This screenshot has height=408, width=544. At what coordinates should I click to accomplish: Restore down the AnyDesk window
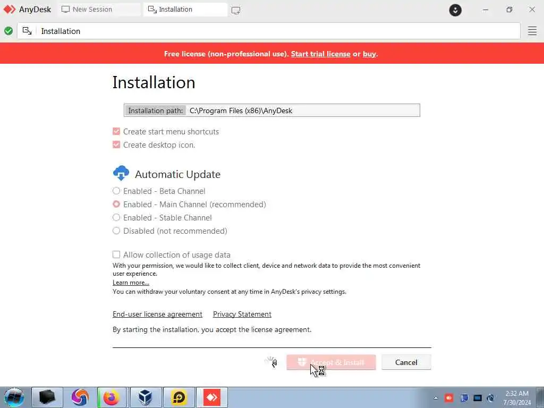click(509, 10)
